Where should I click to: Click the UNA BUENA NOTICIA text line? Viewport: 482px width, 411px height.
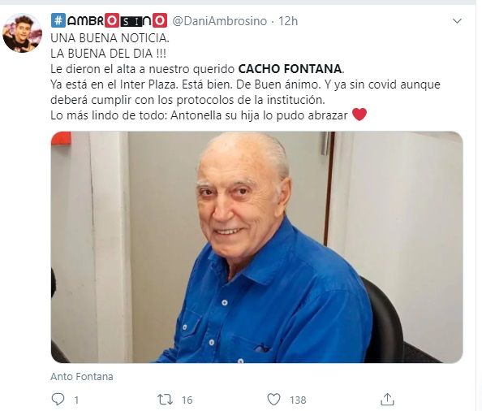(x=110, y=38)
